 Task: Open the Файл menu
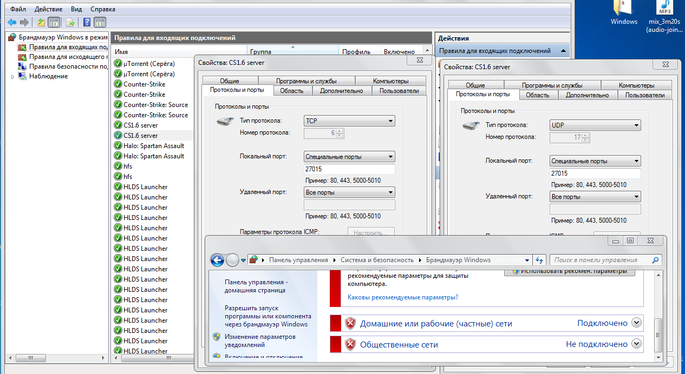pos(18,9)
